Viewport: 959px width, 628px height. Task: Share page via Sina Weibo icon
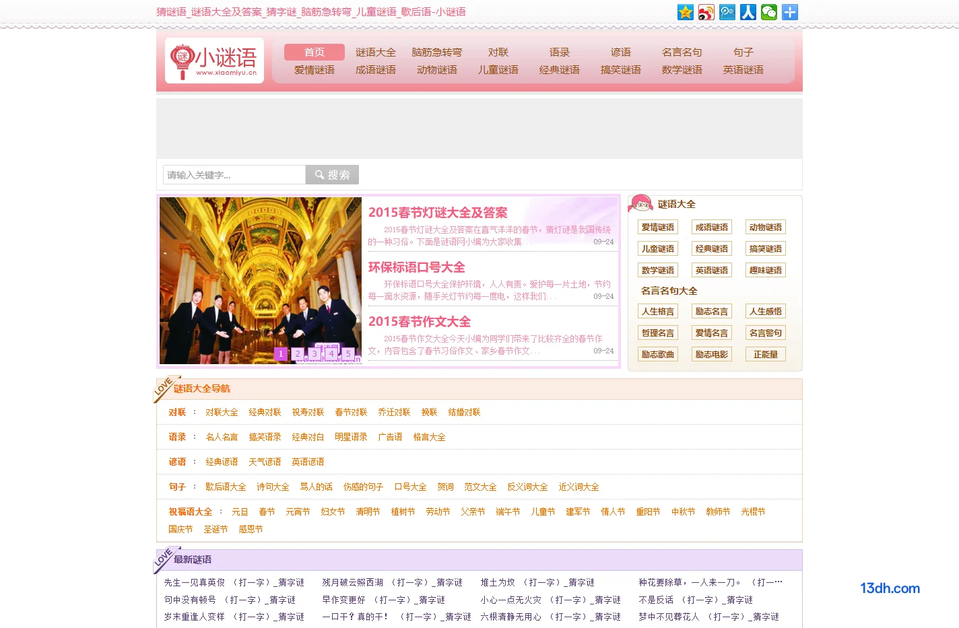[x=706, y=12]
